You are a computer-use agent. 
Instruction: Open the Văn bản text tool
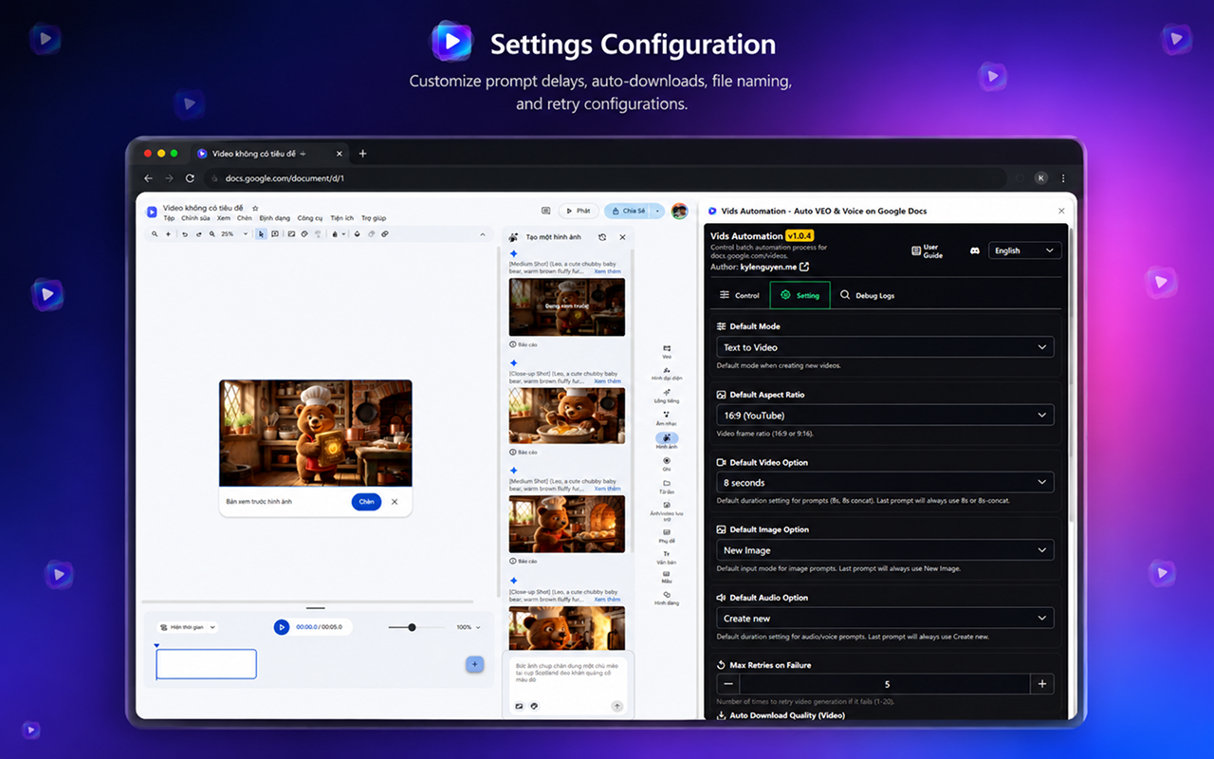click(667, 558)
